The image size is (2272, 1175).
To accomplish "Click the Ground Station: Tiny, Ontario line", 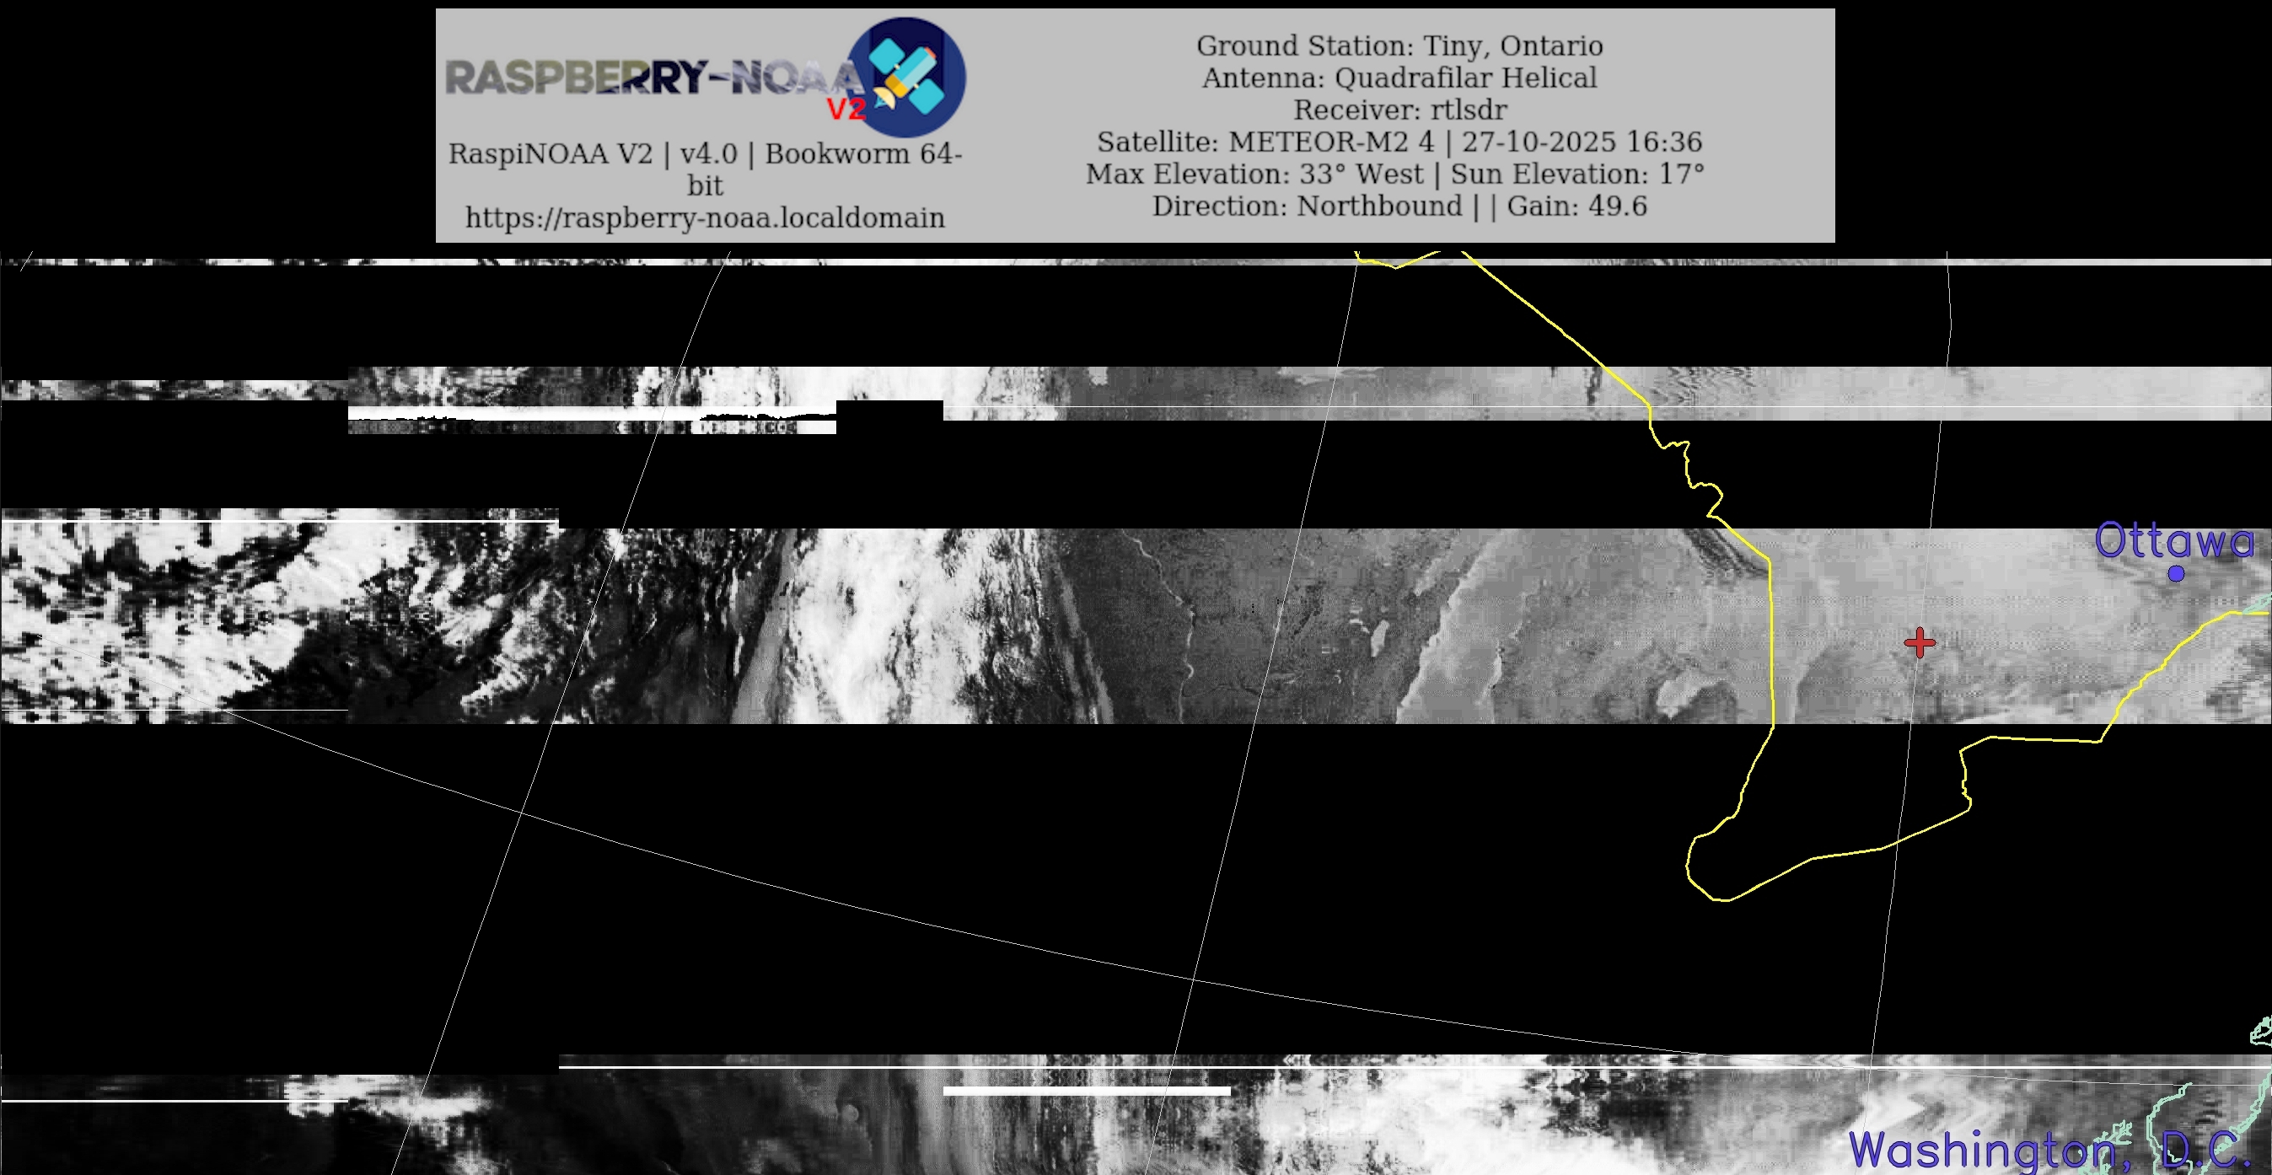I will (1399, 46).
